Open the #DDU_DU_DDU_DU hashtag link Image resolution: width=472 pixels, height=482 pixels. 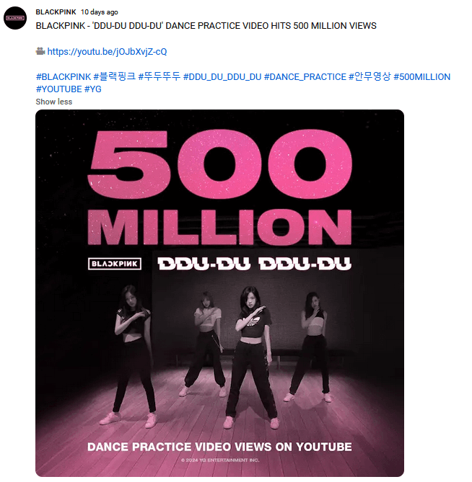pos(222,77)
